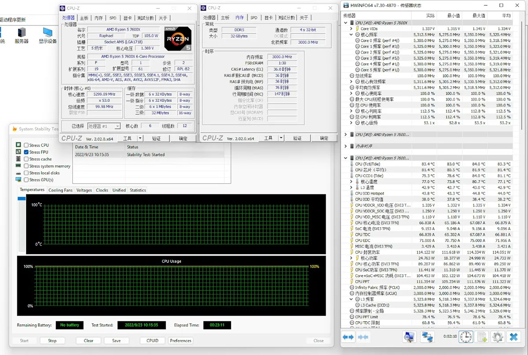Switch to Voltages tab
This screenshot has width=528, height=355.
[x=84, y=190]
